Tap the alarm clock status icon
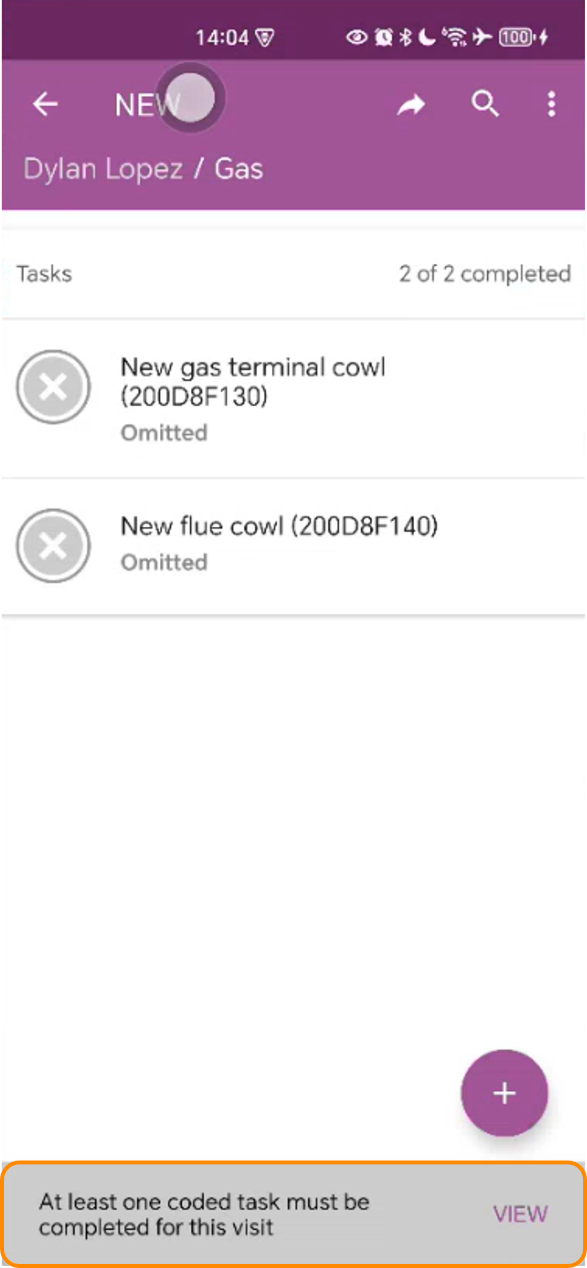The width and height of the screenshot is (587, 1268). 384,38
